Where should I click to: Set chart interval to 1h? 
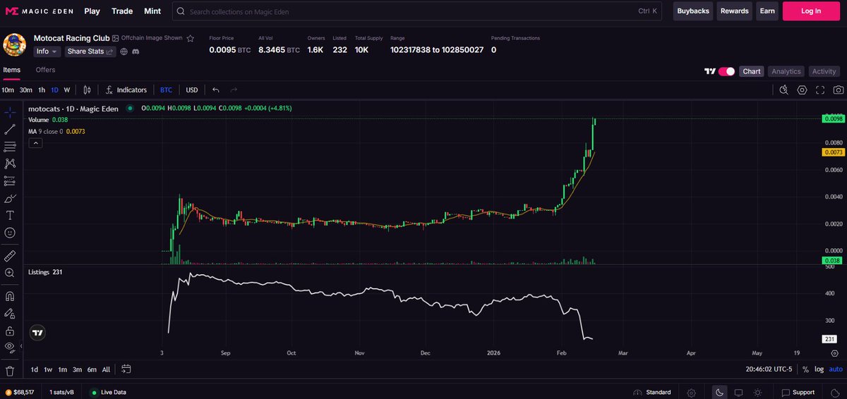tap(42, 90)
